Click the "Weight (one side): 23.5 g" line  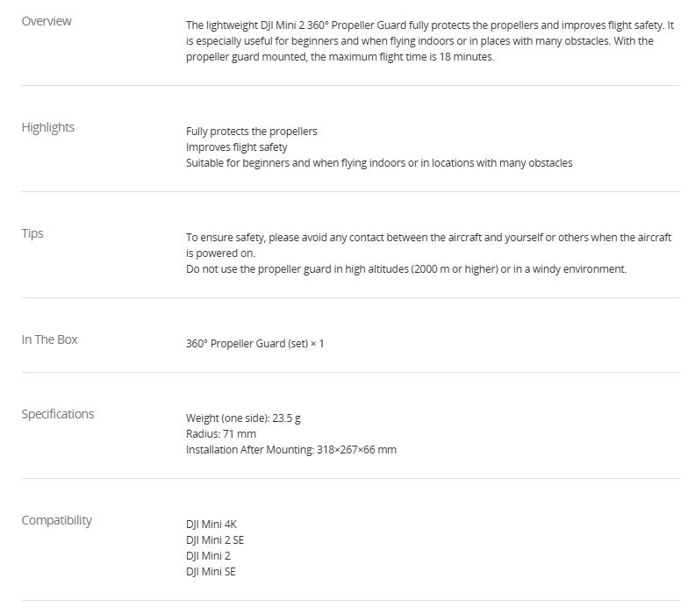pyautogui.click(x=243, y=418)
